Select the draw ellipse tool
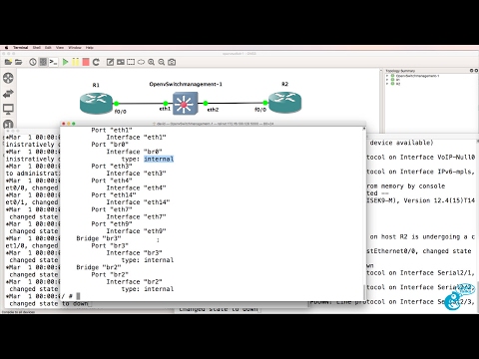The height and width of the screenshot is (359, 479). pos(141,62)
